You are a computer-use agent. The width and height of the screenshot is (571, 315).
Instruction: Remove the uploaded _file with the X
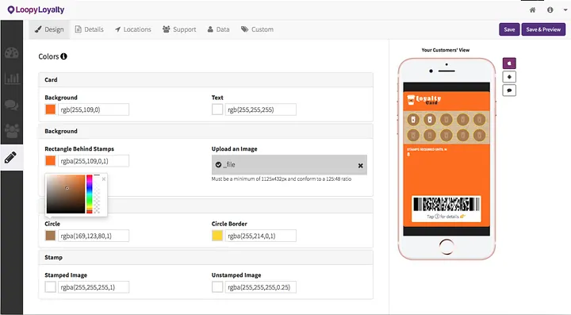tap(361, 166)
